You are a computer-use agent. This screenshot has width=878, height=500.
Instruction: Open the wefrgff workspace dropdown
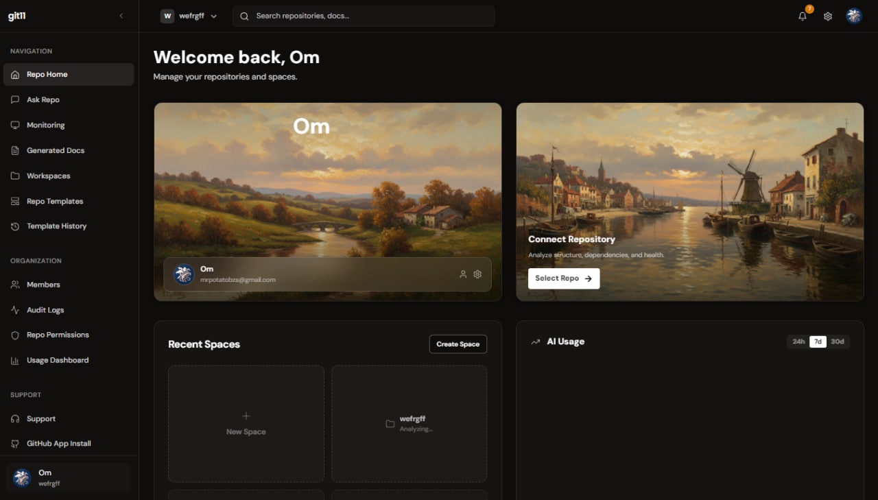tap(189, 15)
